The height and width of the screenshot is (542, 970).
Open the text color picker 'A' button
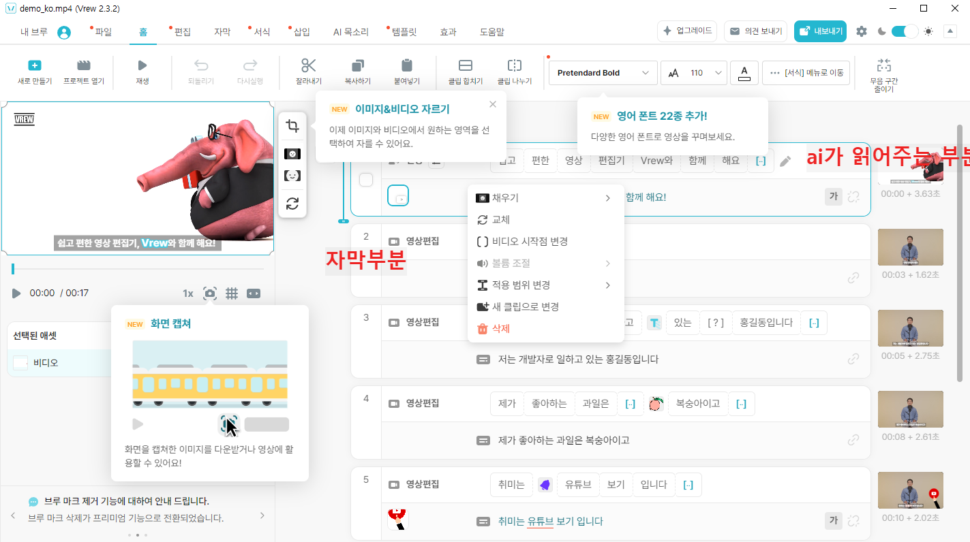click(744, 73)
